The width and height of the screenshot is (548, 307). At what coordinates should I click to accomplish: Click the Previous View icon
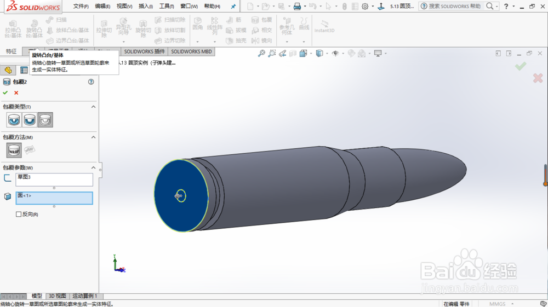pyautogui.click(x=282, y=54)
